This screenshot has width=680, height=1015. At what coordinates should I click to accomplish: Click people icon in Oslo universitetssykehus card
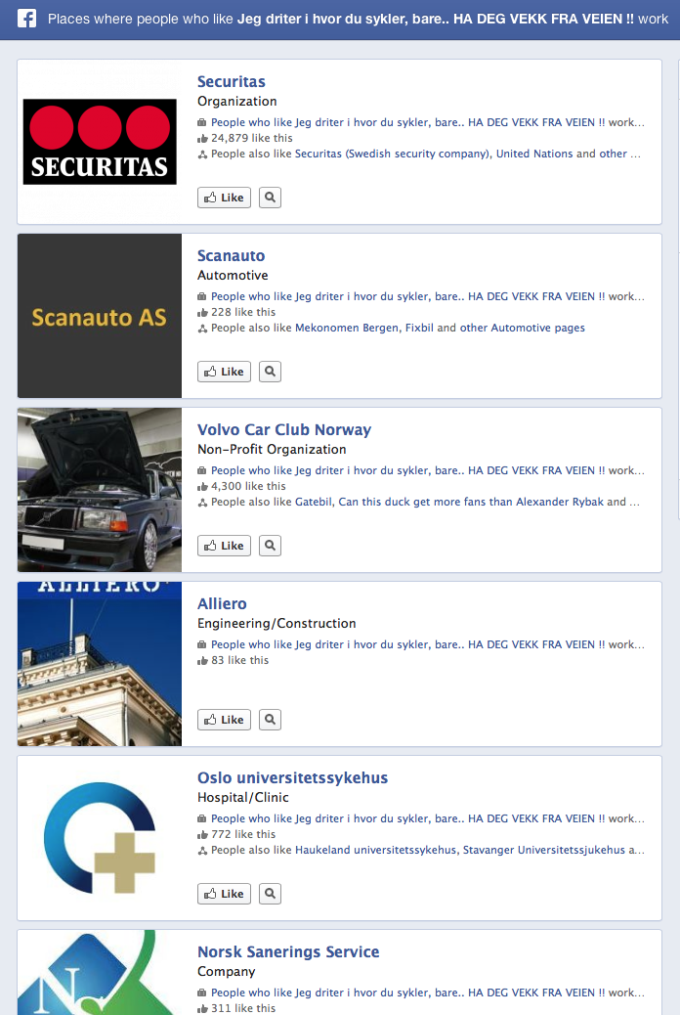tap(202, 852)
